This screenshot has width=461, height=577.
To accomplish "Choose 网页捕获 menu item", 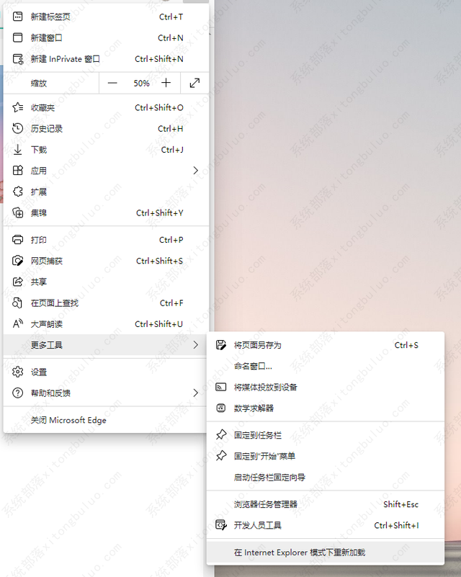I will 107,261.
